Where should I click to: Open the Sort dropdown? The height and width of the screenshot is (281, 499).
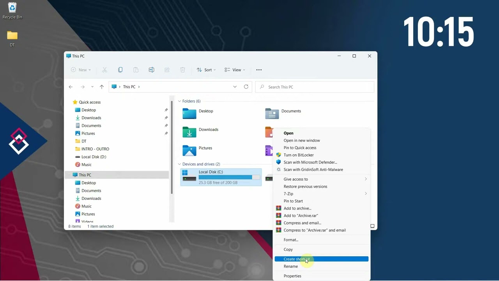(x=206, y=70)
